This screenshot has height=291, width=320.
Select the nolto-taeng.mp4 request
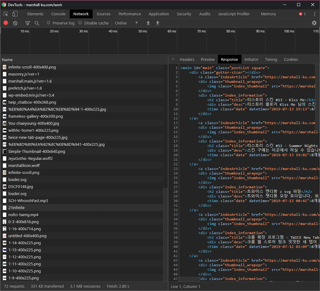23,215
